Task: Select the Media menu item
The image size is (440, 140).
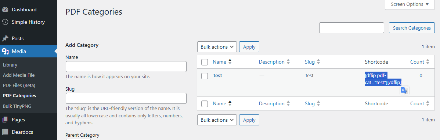Action: (x=29, y=51)
